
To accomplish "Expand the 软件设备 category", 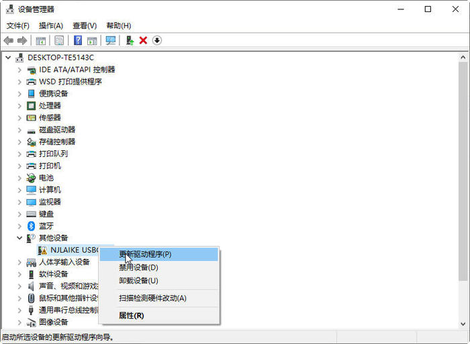I will tap(19, 274).
